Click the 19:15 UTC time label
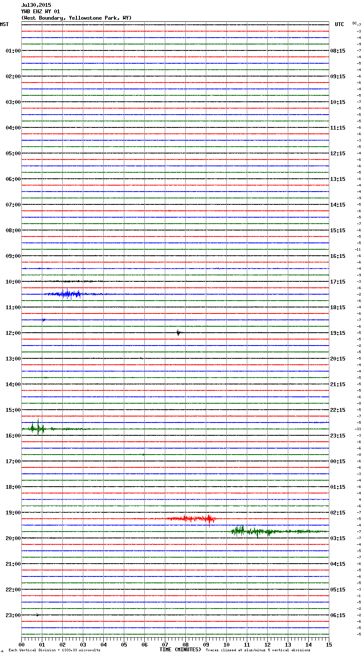 (338, 333)
